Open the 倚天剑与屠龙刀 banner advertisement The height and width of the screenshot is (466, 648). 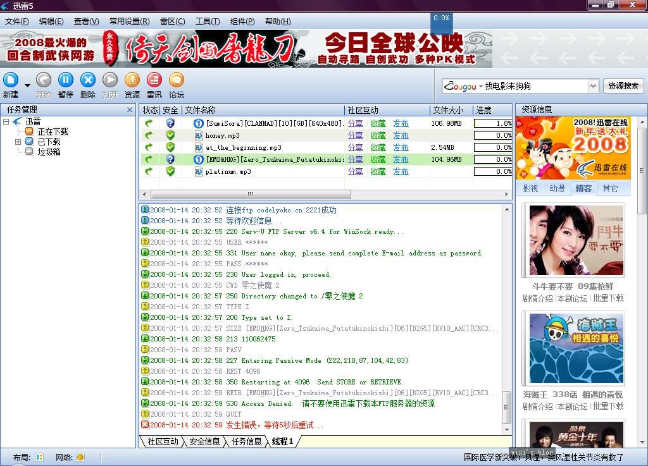(x=246, y=49)
